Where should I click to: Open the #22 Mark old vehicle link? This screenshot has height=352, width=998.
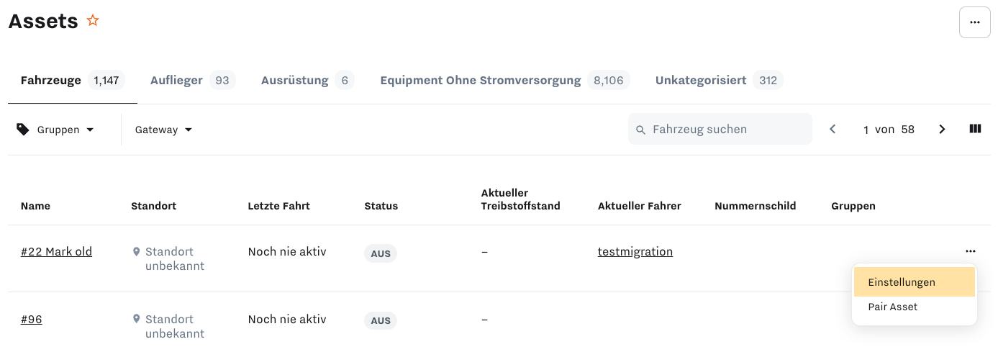coord(56,252)
